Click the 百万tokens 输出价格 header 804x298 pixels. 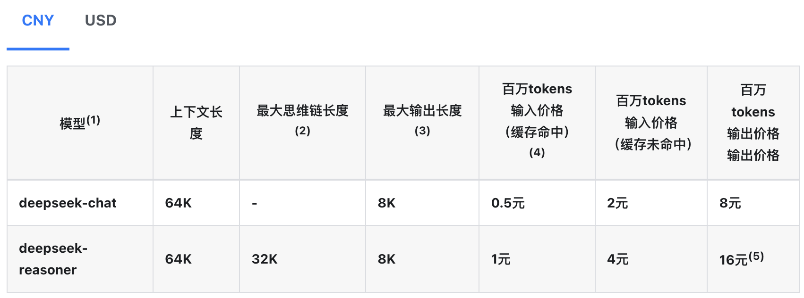(x=753, y=123)
